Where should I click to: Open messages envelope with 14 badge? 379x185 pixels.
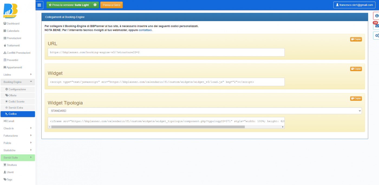pyautogui.click(x=376, y=26)
